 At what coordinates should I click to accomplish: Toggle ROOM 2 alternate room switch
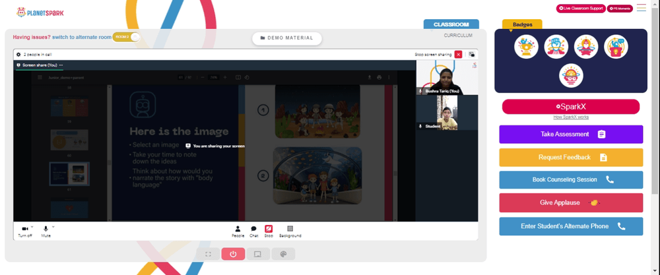[x=126, y=37]
